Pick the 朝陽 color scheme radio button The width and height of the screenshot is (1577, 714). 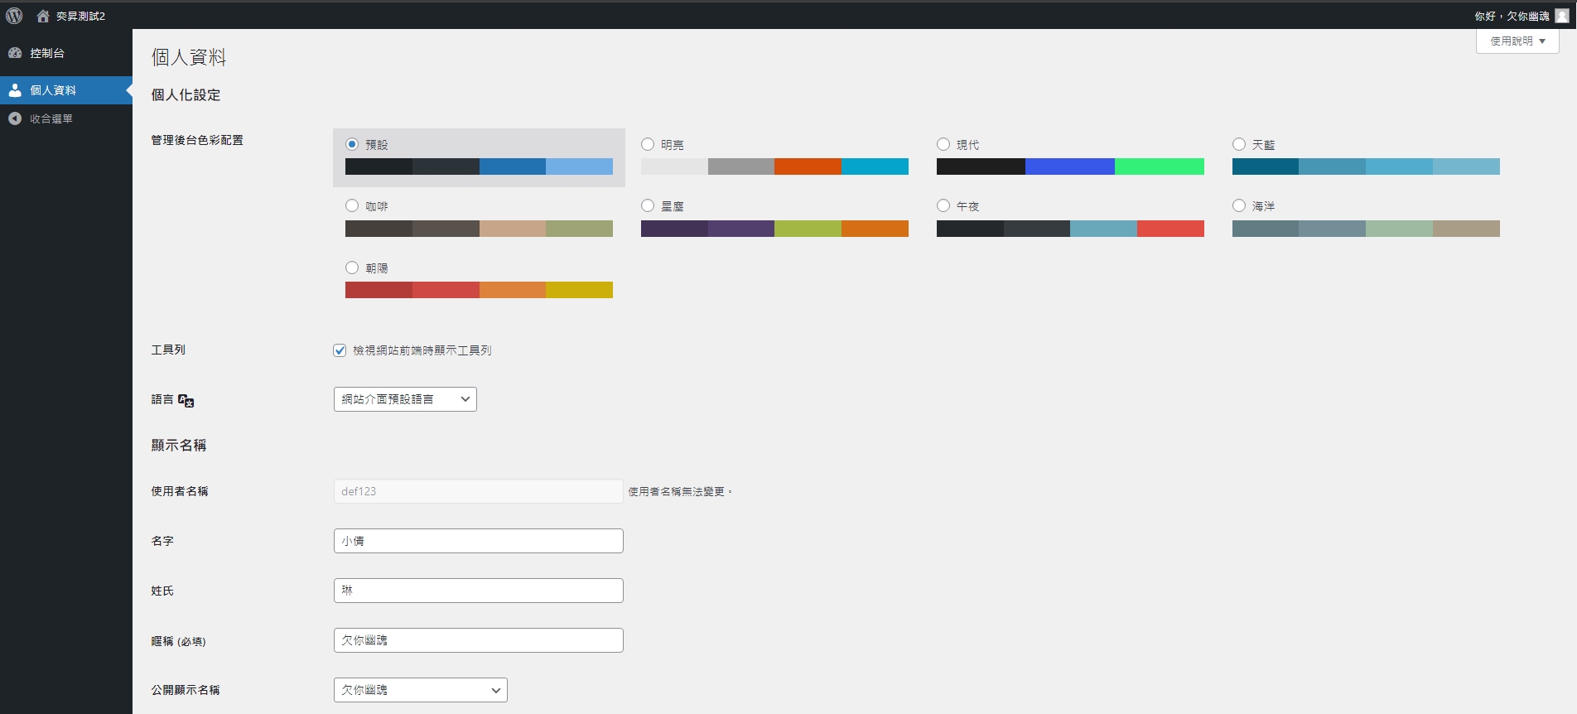click(x=352, y=268)
